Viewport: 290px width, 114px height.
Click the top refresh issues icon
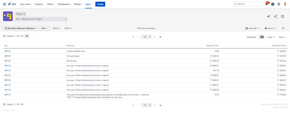[x=4, y=36]
